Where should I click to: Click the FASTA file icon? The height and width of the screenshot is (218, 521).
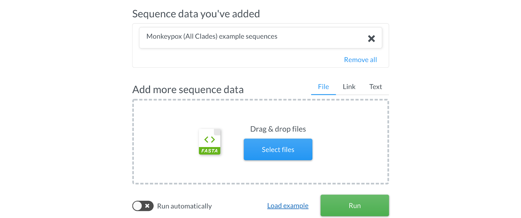click(210, 142)
